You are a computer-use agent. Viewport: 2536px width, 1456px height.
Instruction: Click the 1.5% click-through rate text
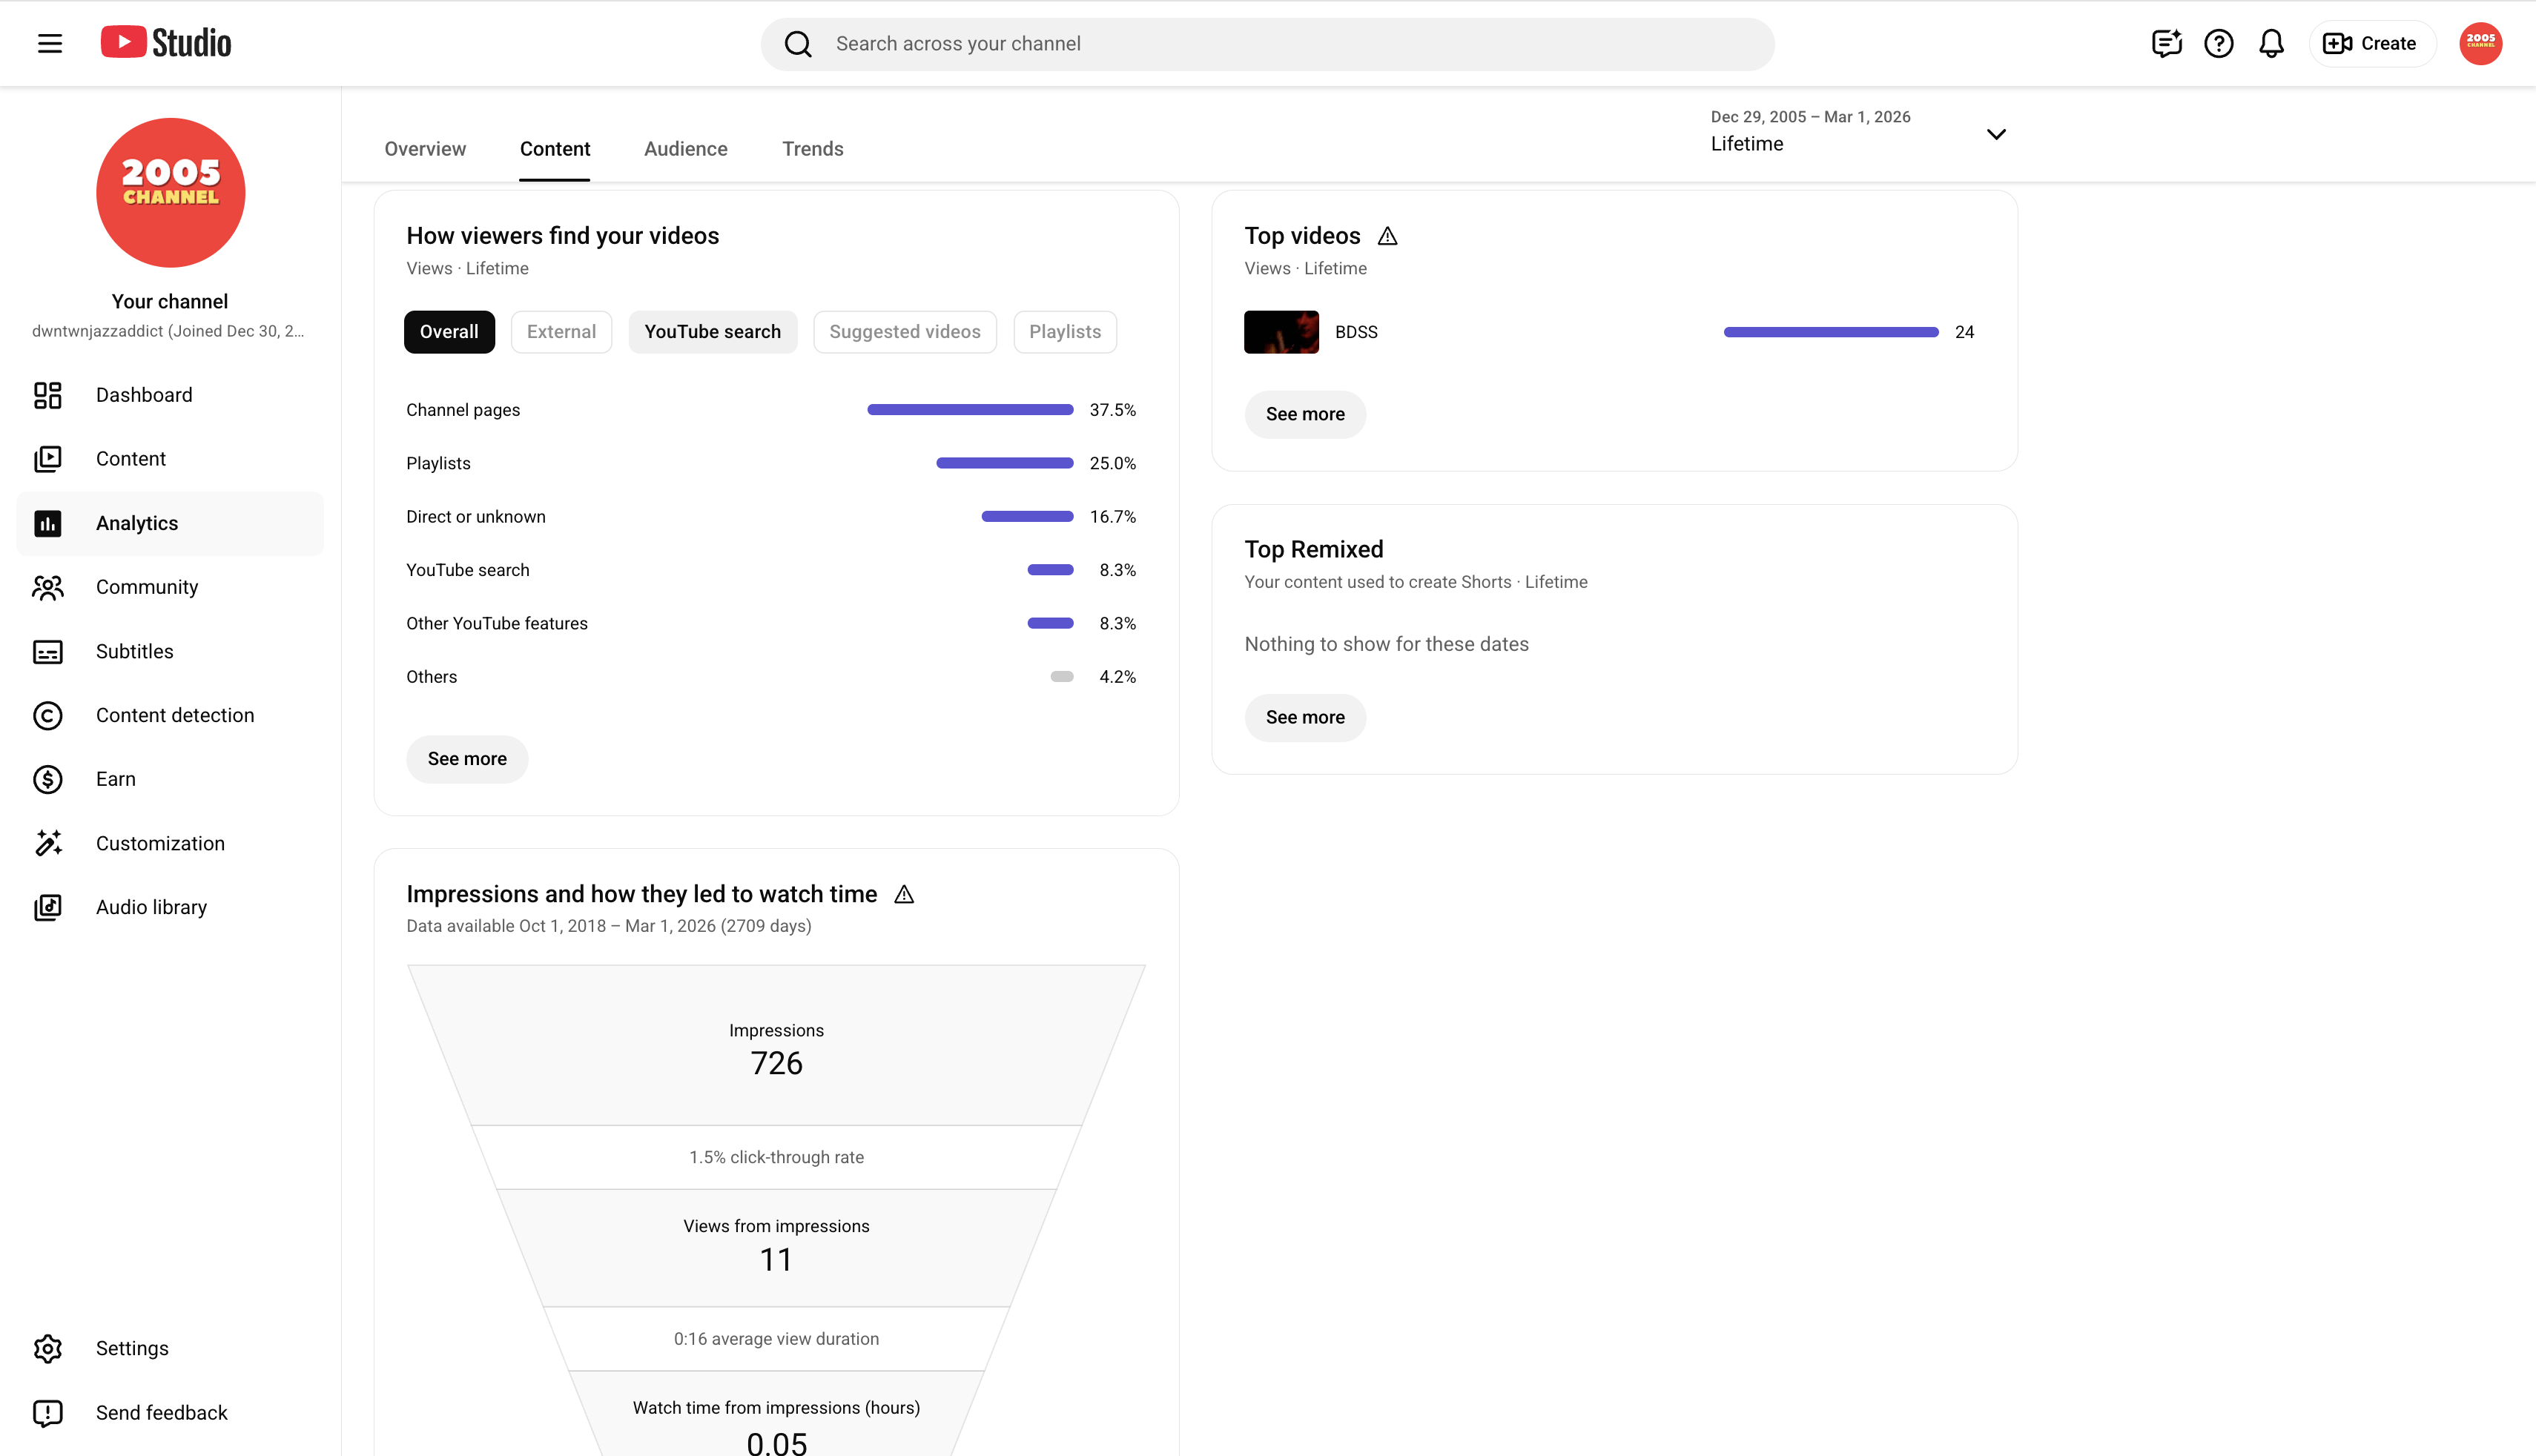tap(776, 1157)
